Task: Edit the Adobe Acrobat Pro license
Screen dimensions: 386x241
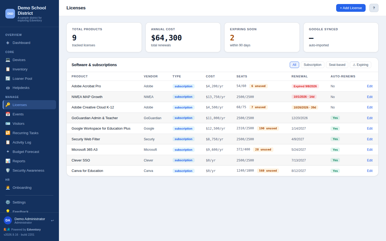Action: tap(370, 86)
